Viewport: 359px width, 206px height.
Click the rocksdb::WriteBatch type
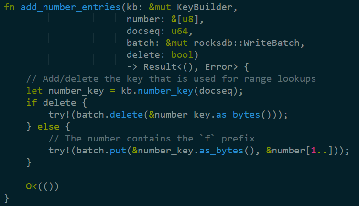(x=246, y=43)
